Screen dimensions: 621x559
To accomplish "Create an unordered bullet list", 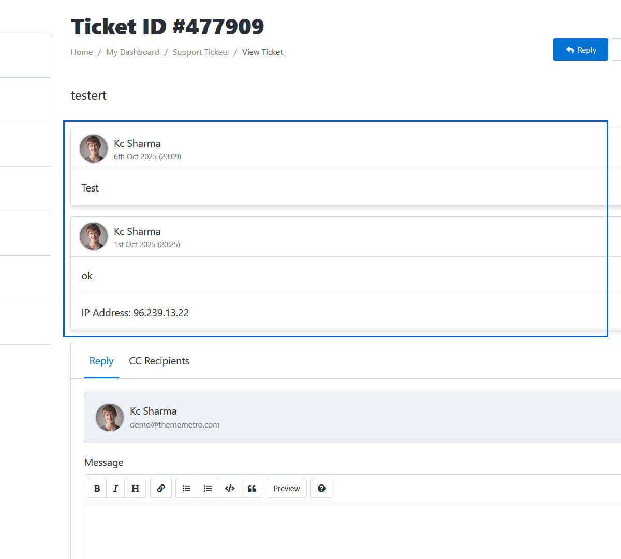I will click(186, 489).
